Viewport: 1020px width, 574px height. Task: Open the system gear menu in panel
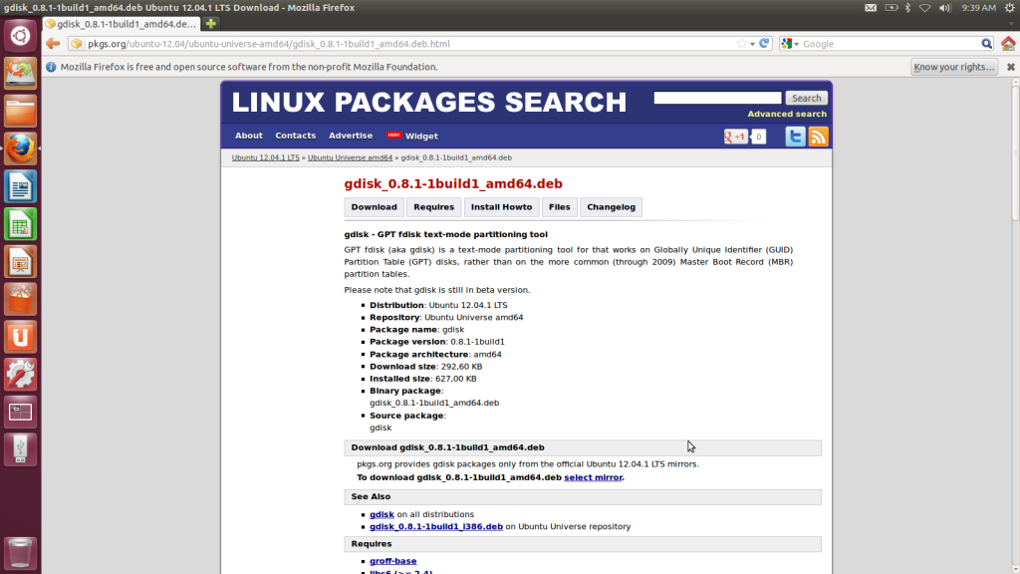[1010, 8]
